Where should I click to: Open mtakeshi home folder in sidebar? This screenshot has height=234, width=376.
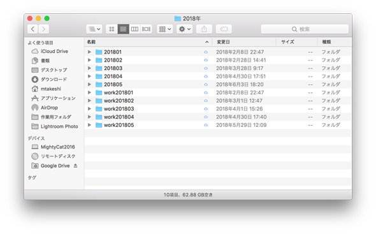pyautogui.click(x=47, y=89)
